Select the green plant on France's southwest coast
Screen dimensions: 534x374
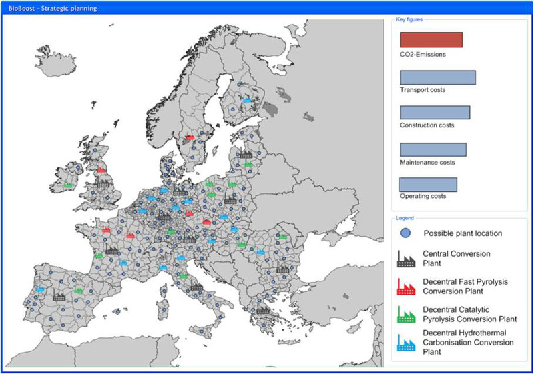(x=99, y=255)
